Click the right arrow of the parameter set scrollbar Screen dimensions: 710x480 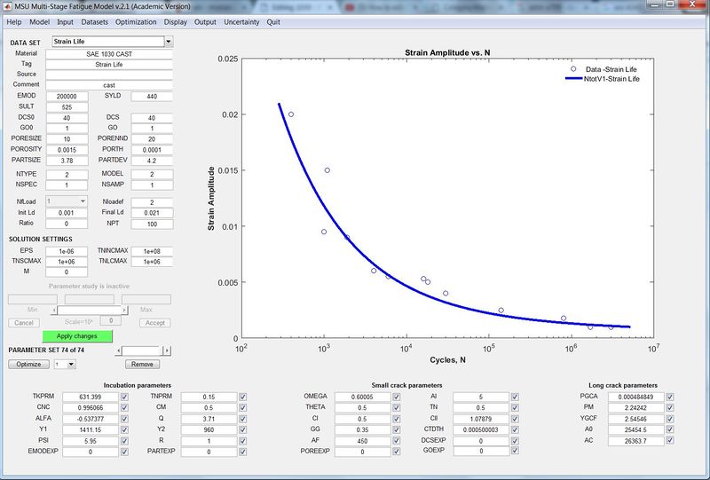(165, 351)
